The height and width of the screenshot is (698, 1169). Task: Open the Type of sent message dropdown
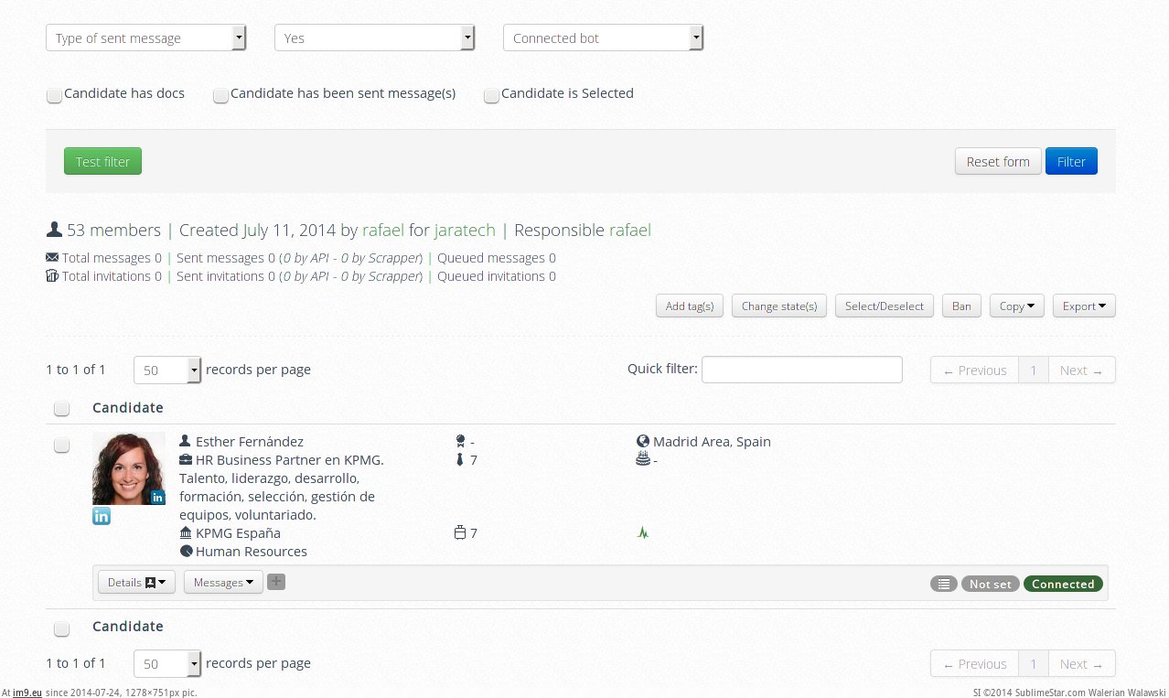[x=146, y=38]
